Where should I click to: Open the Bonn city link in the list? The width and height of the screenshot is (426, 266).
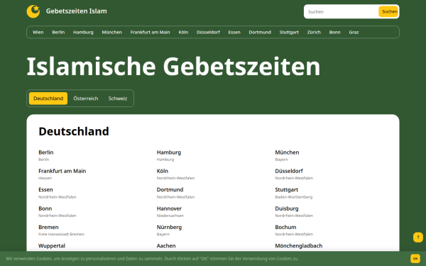[45, 209]
